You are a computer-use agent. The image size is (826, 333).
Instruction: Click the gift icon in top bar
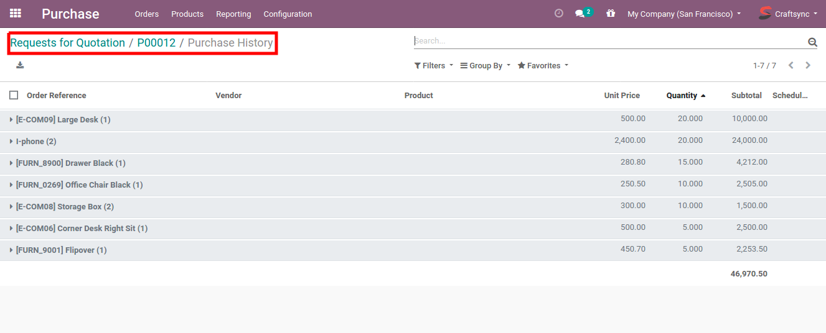click(x=610, y=13)
